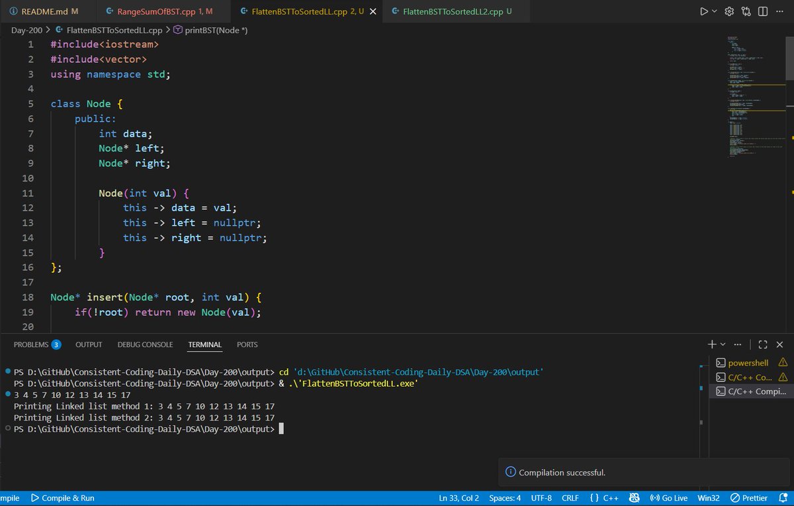Open the gear settings icon in editor toolbar

[x=730, y=12]
